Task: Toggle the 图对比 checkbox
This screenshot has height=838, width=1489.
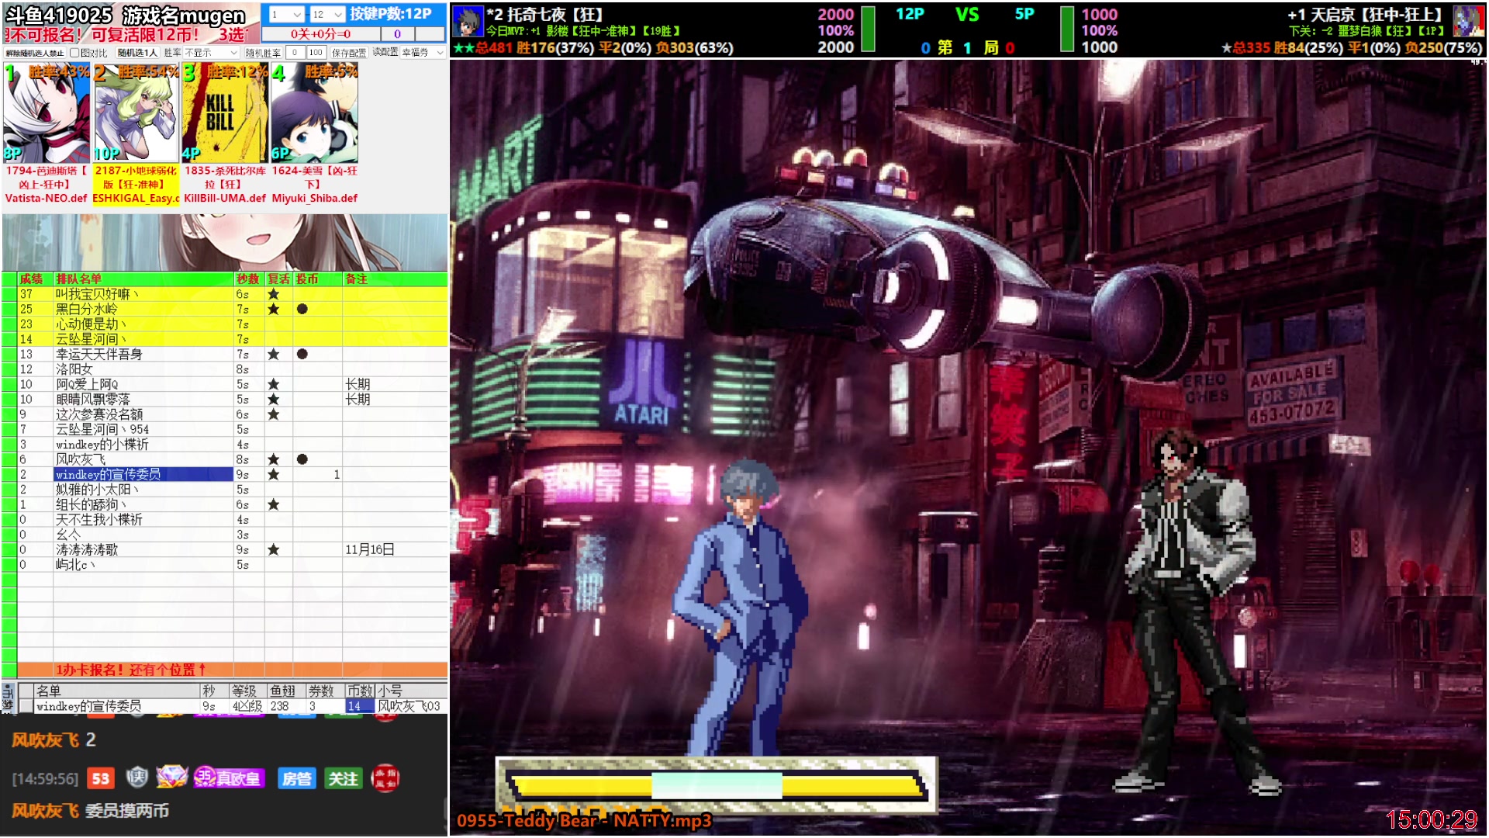Action: [x=74, y=53]
